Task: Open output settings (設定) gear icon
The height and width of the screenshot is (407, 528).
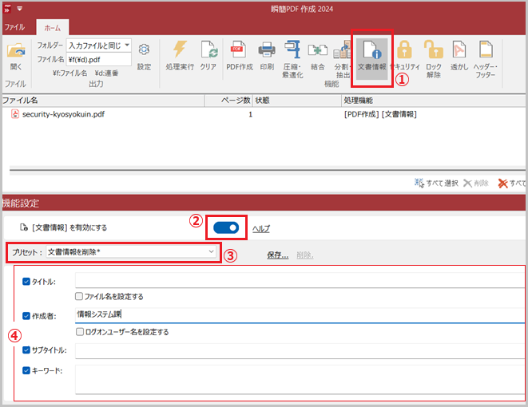Action: coord(144,49)
